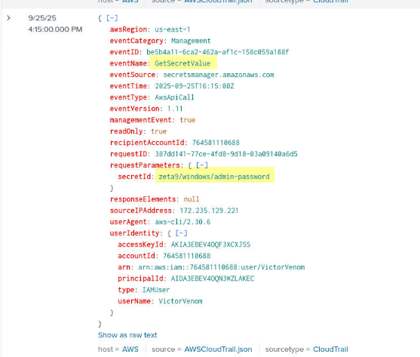This screenshot has width=420, height=357.
Task: Click sourceIPAddress value 172.235.129.221
Action: 209,211
